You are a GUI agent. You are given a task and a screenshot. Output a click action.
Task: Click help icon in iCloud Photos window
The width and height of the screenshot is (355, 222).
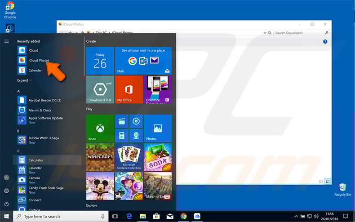(325, 41)
